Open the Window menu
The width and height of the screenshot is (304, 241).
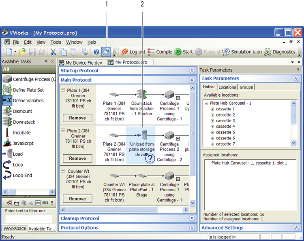tap(74, 42)
